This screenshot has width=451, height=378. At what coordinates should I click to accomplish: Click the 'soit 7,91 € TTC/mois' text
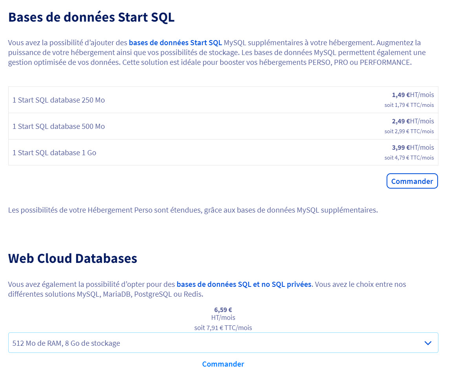223,328
